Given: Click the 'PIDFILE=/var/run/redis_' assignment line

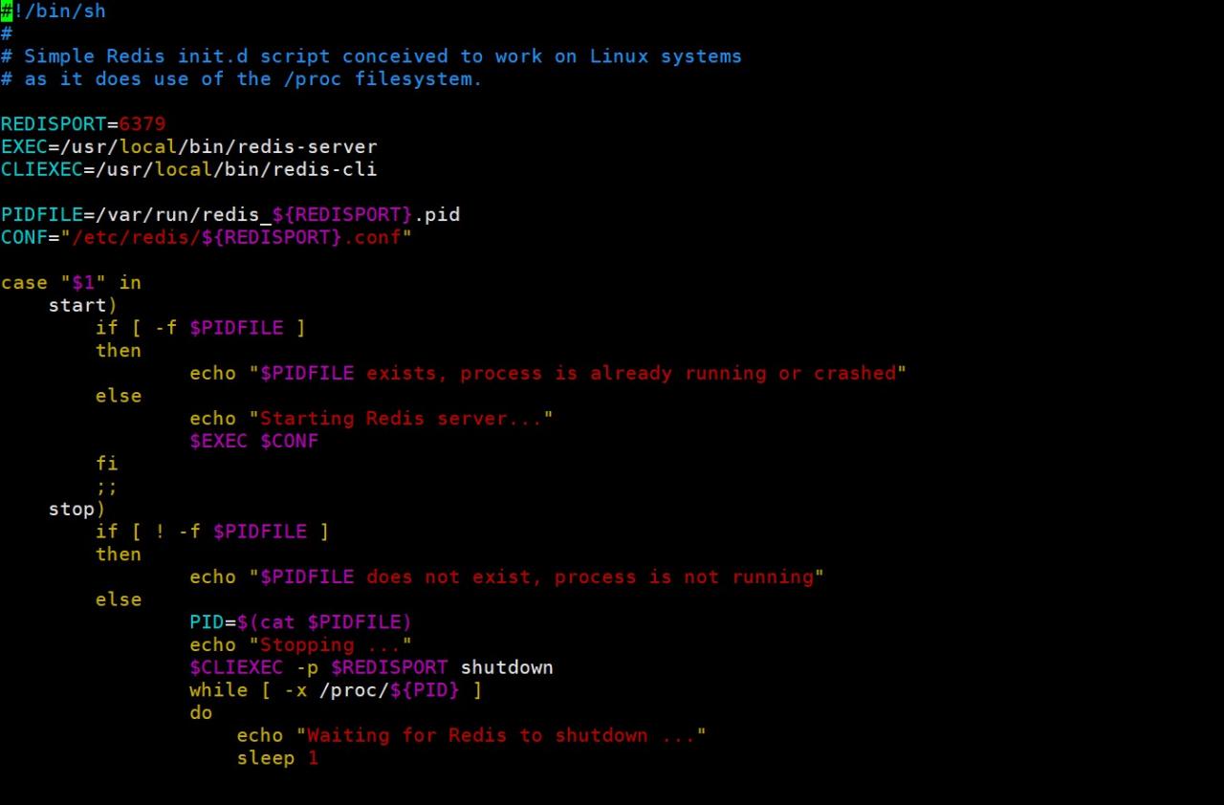Looking at the screenshot, I should click(230, 215).
